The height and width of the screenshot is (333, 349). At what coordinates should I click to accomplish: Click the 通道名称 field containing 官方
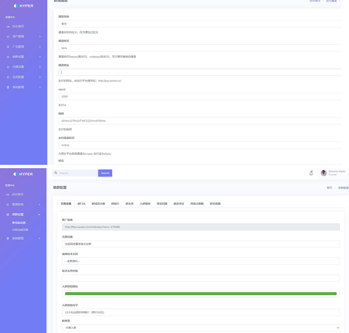tap(200, 24)
